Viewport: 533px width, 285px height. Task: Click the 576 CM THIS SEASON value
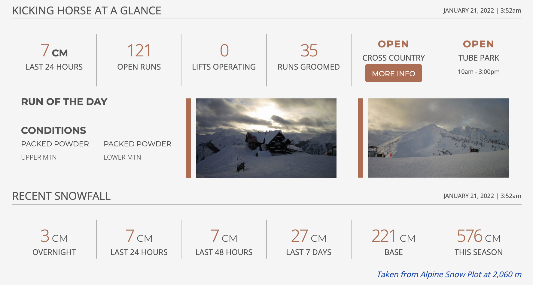tap(479, 236)
